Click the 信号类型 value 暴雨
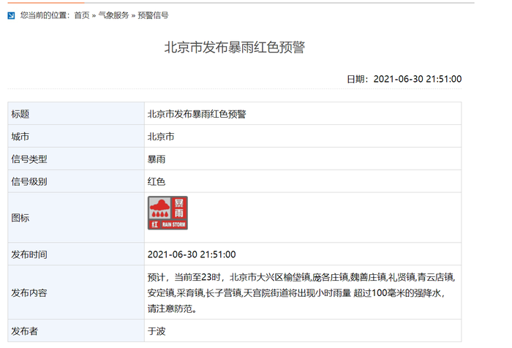This screenshot has height=348, width=512. [x=157, y=159]
